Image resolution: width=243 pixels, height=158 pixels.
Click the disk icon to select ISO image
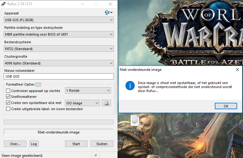106,103
